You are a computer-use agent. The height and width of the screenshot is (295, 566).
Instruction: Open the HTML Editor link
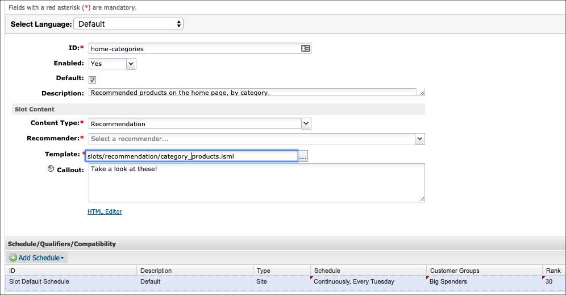(105, 211)
